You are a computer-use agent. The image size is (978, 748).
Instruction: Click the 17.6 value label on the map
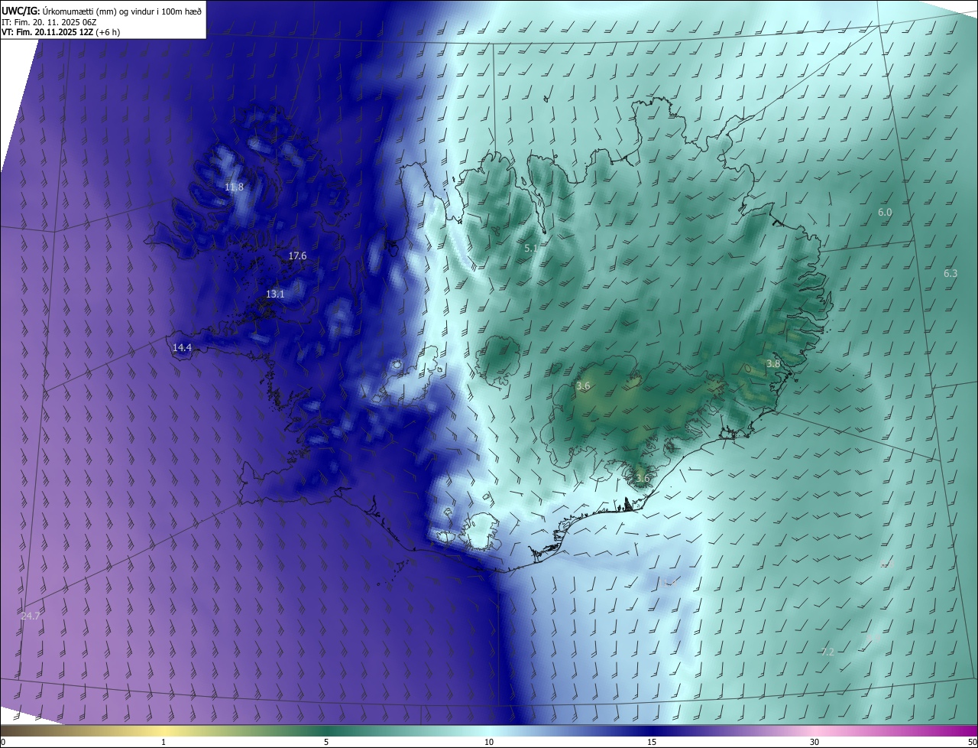click(297, 256)
